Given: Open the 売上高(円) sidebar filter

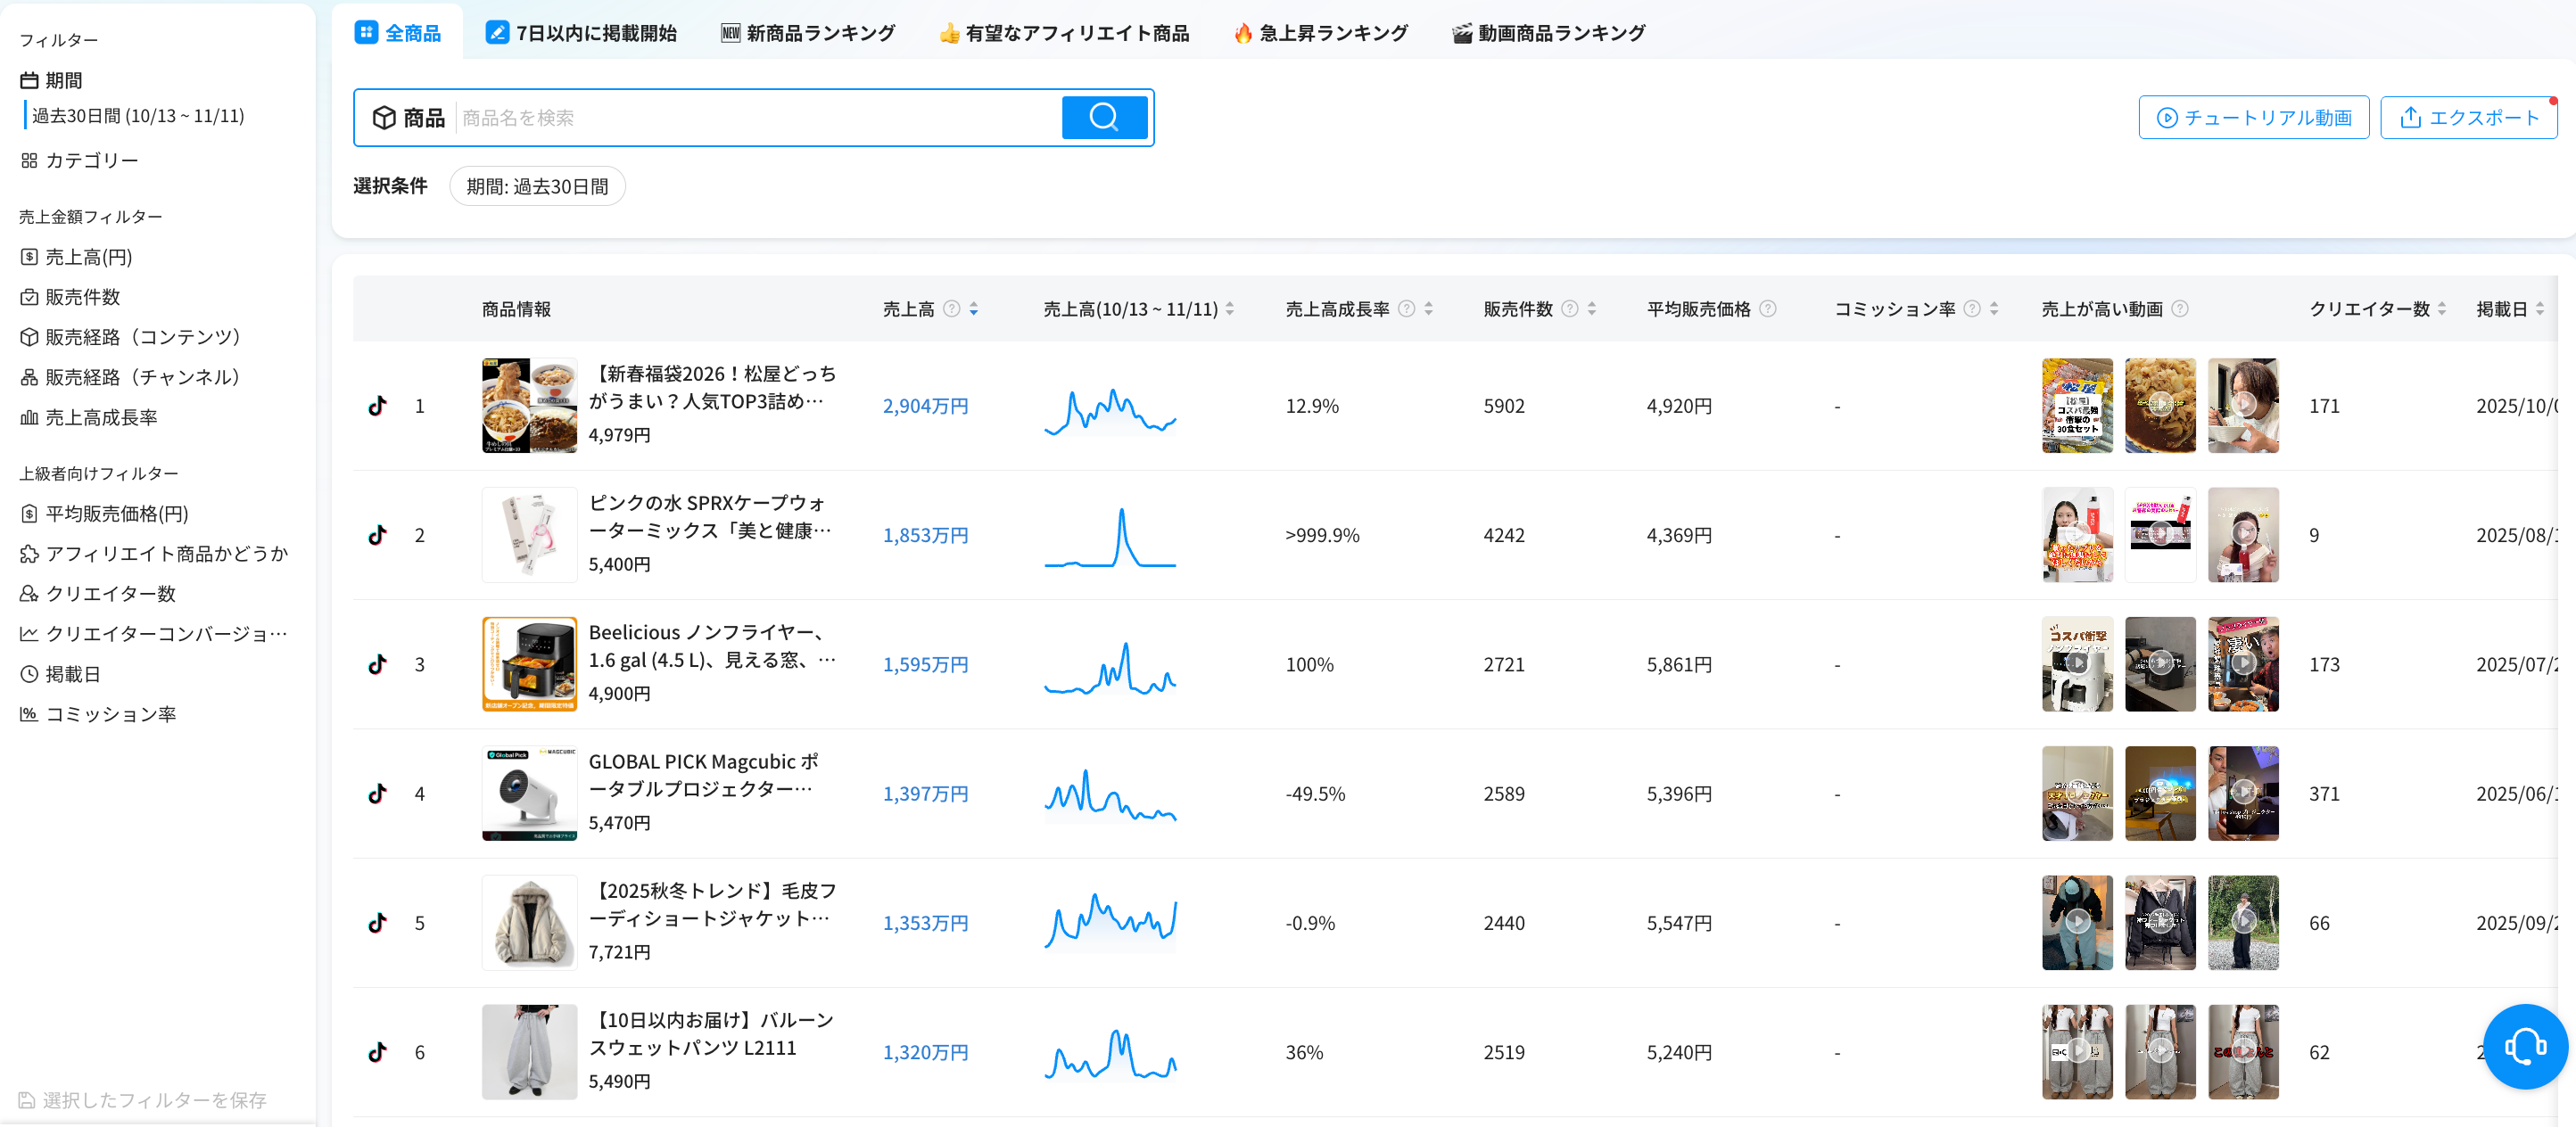Looking at the screenshot, I should coord(88,257).
